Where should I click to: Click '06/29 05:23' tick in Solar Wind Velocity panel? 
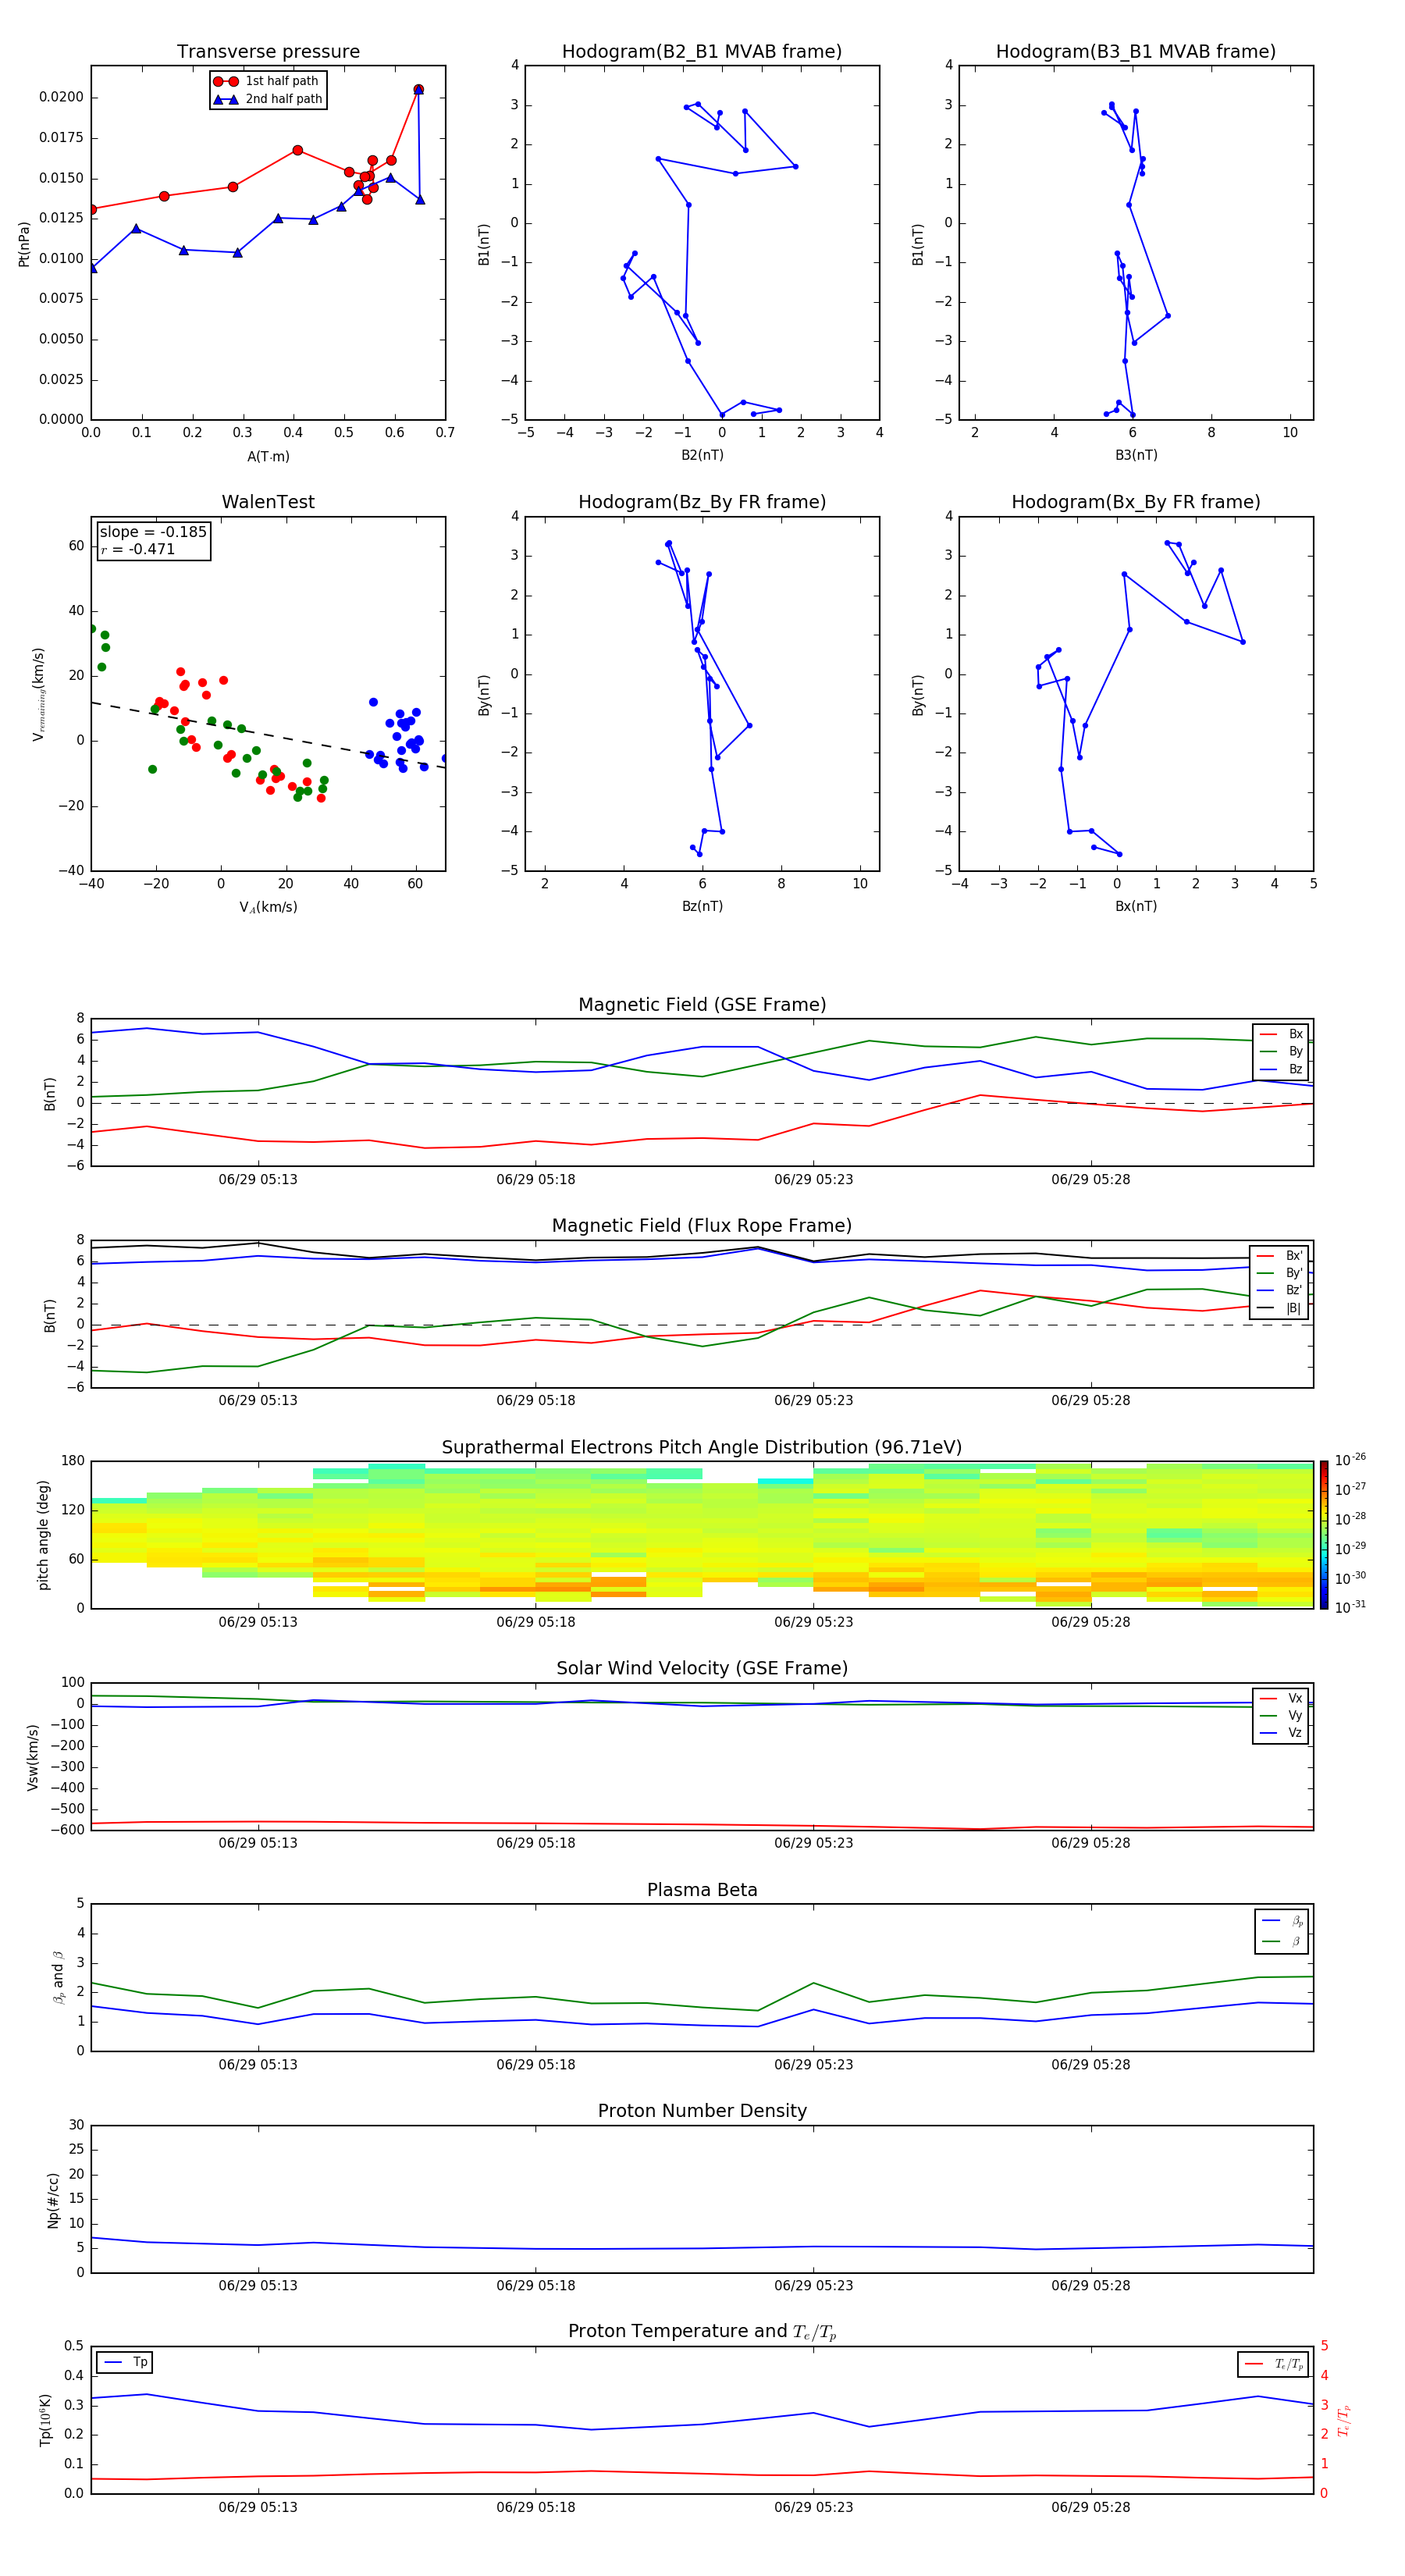pyautogui.click(x=813, y=1842)
